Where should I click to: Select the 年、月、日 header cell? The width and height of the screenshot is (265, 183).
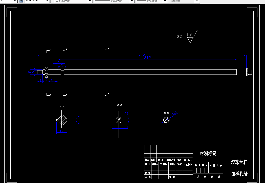(x=188, y=160)
